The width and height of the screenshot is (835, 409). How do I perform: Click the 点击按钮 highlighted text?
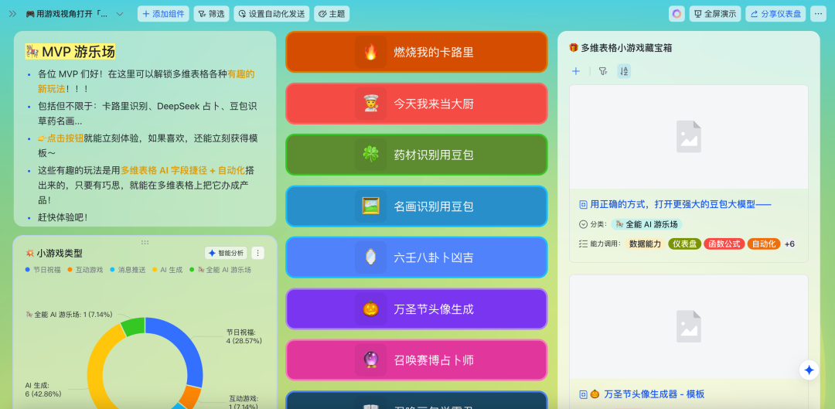[x=65, y=138]
